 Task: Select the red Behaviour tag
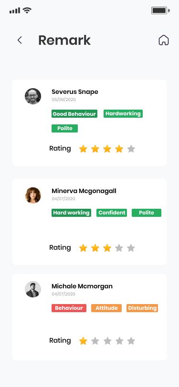pos(69,308)
